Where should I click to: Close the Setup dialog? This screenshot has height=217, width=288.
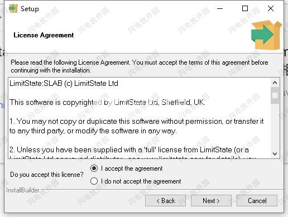[271, 8]
